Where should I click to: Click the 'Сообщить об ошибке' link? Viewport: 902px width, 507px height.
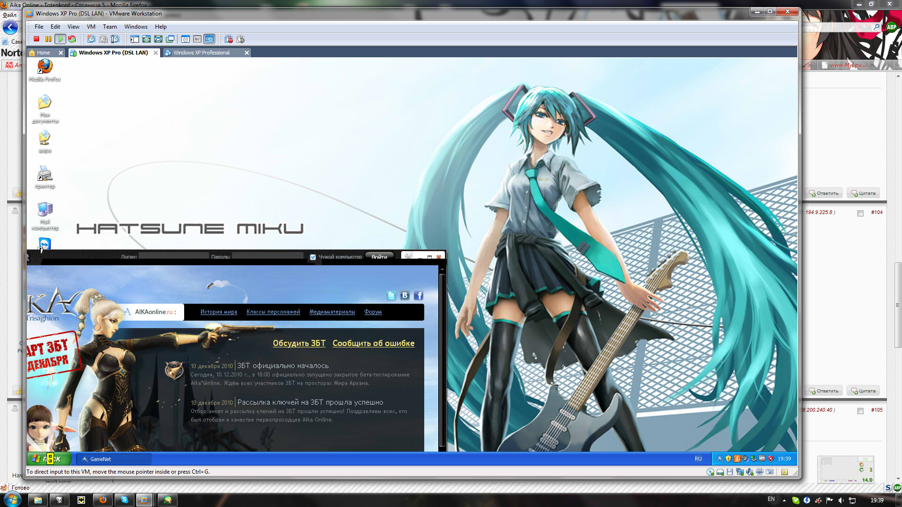pos(373,343)
